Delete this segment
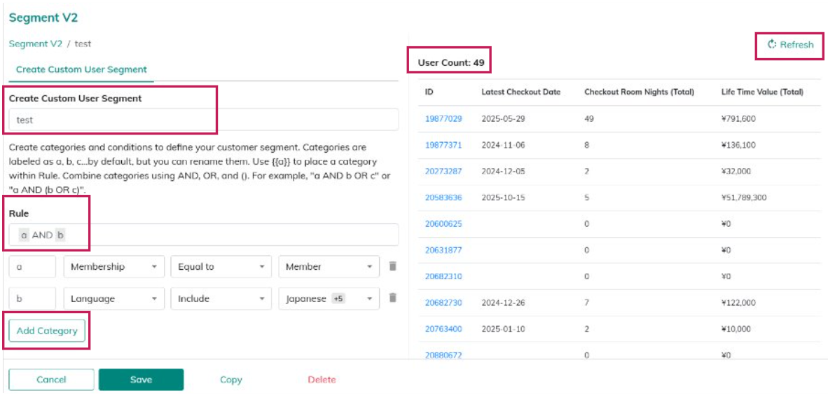Viewport: 828px width, 398px height. point(322,380)
